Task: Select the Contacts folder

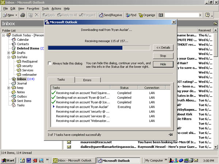Action: tap(23, 44)
